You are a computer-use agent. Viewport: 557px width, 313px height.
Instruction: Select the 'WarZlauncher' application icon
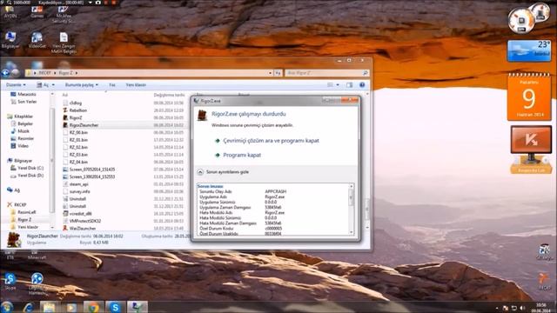[x=65, y=228]
